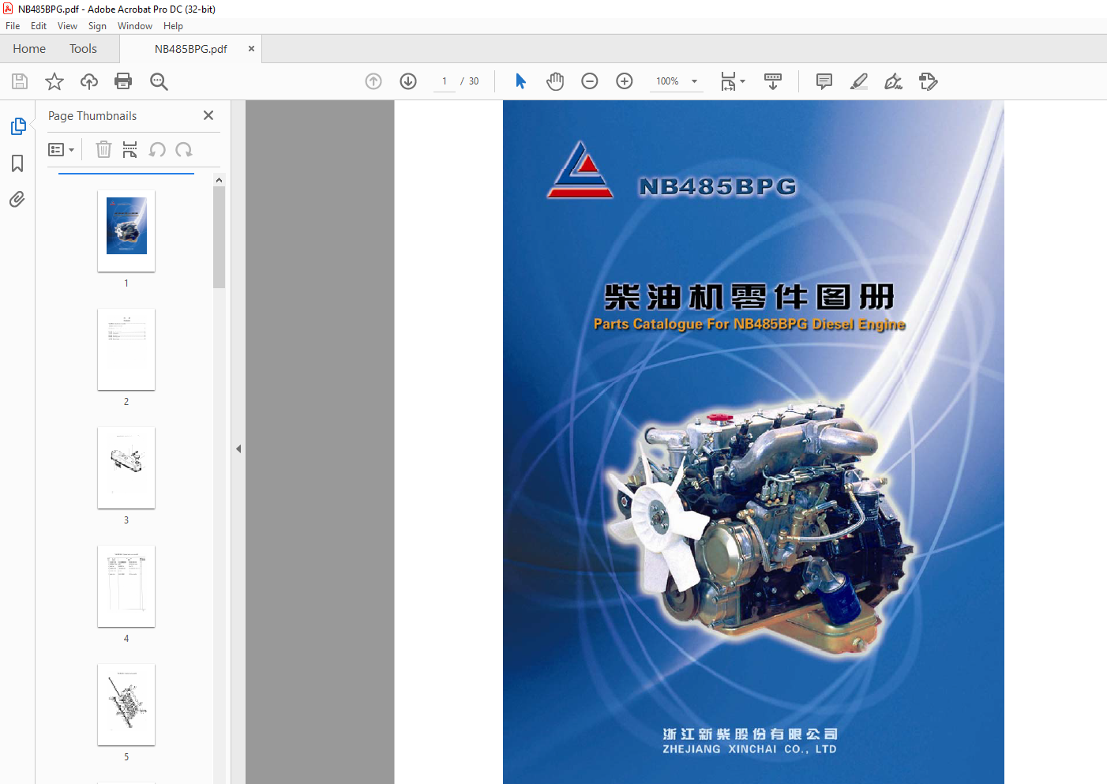
Task: Open the Bookmarks sidebar panel
Action: pyautogui.click(x=17, y=163)
